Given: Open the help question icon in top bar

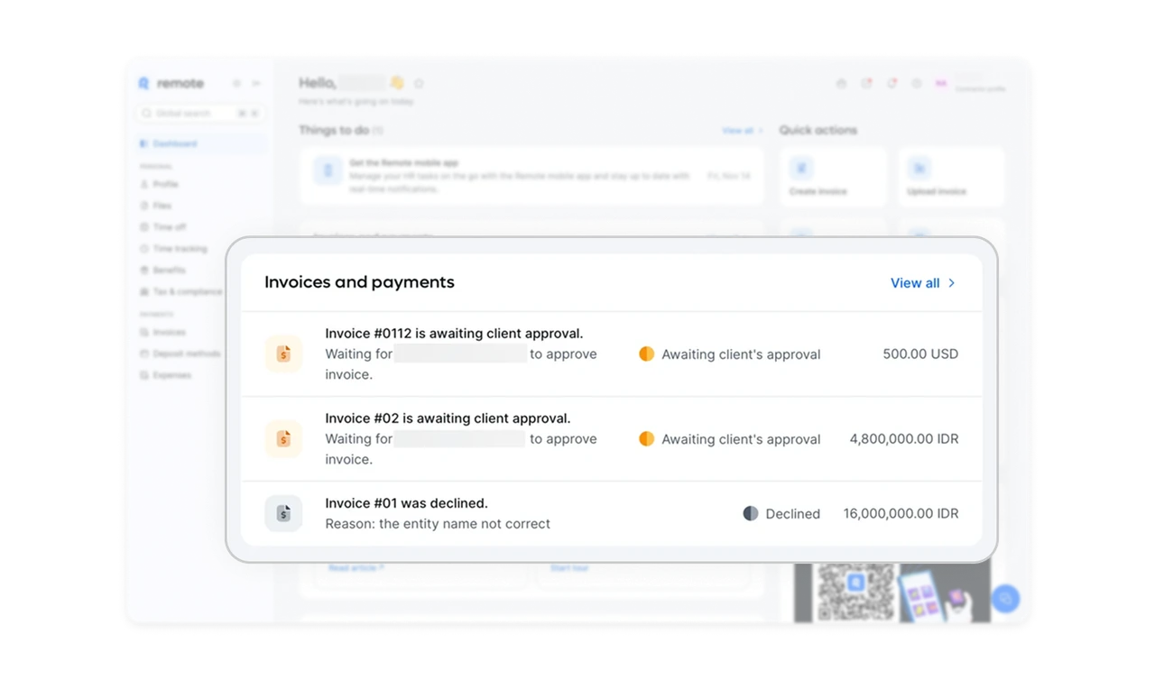Looking at the screenshot, I should coord(916,83).
